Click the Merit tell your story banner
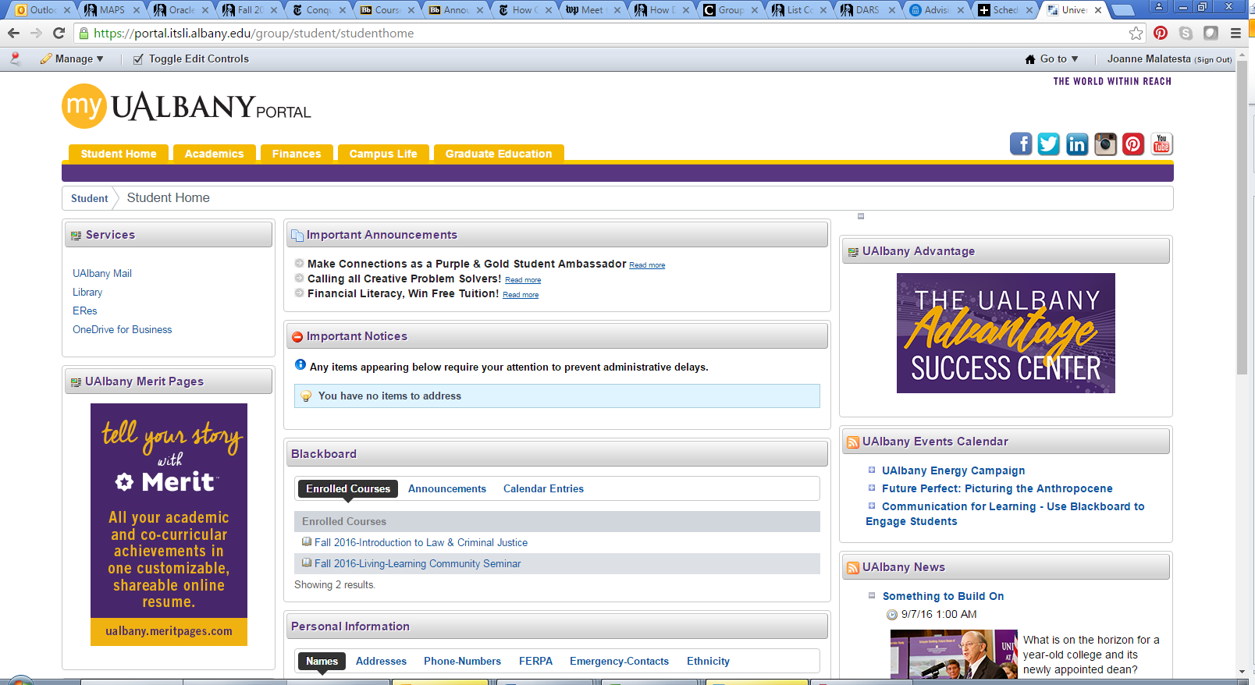This screenshot has height=685, width=1255. point(169,524)
